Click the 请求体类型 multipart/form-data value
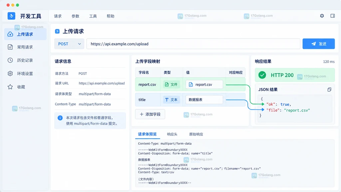The height and width of the screenshot is (192, 341). pyautogui.click(x=95, y=94)
